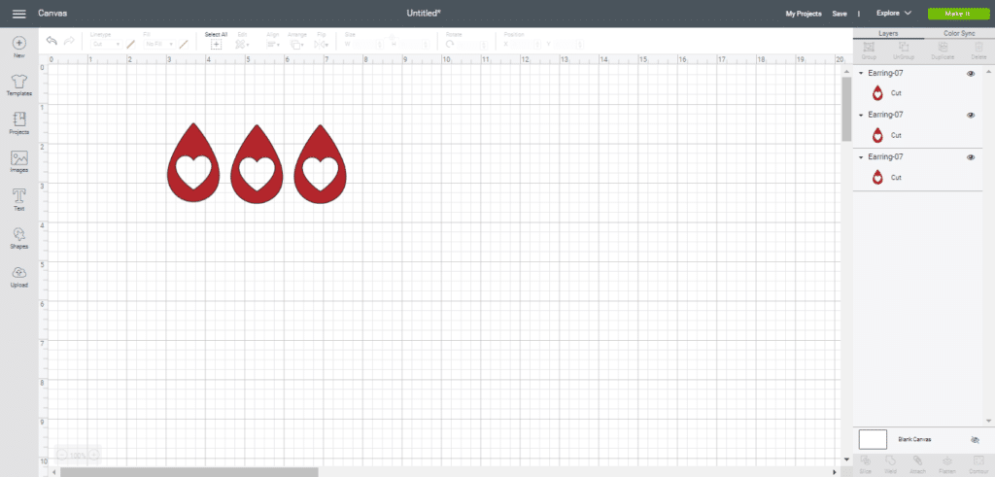Screen dimensions: 995x477
Task: Toggle visibility of second Earring-07 layer
Action: pyautogui.click(x=971, y=116)
